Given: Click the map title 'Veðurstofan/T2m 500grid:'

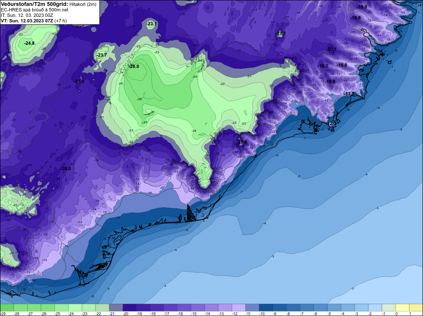Looking at the screenshot, I should point(34,4).
